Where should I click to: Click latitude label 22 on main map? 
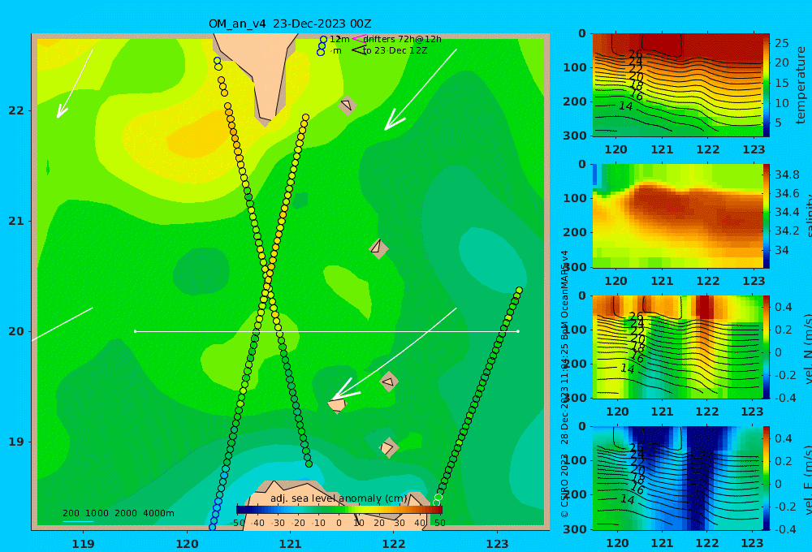16,110
